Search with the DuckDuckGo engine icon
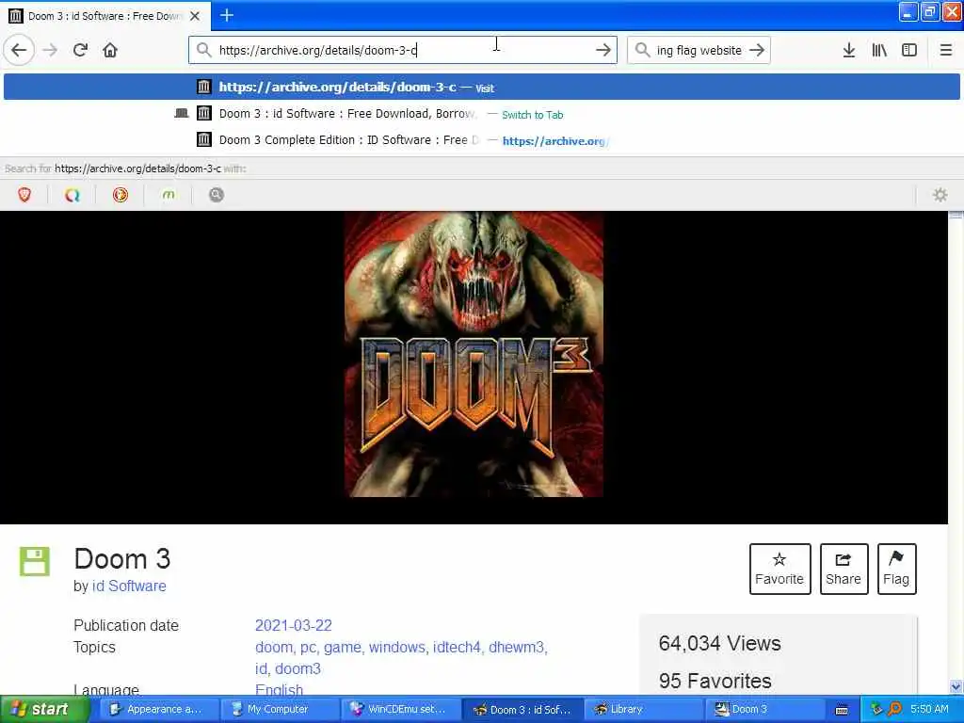The width and height of the screenshot is (964, 723). [120, 195]
